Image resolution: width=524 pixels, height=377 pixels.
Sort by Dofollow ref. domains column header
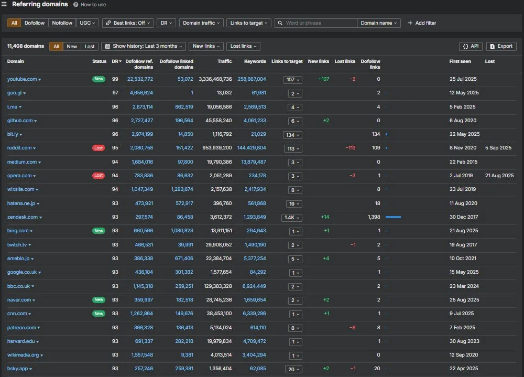tap(139, 64)
